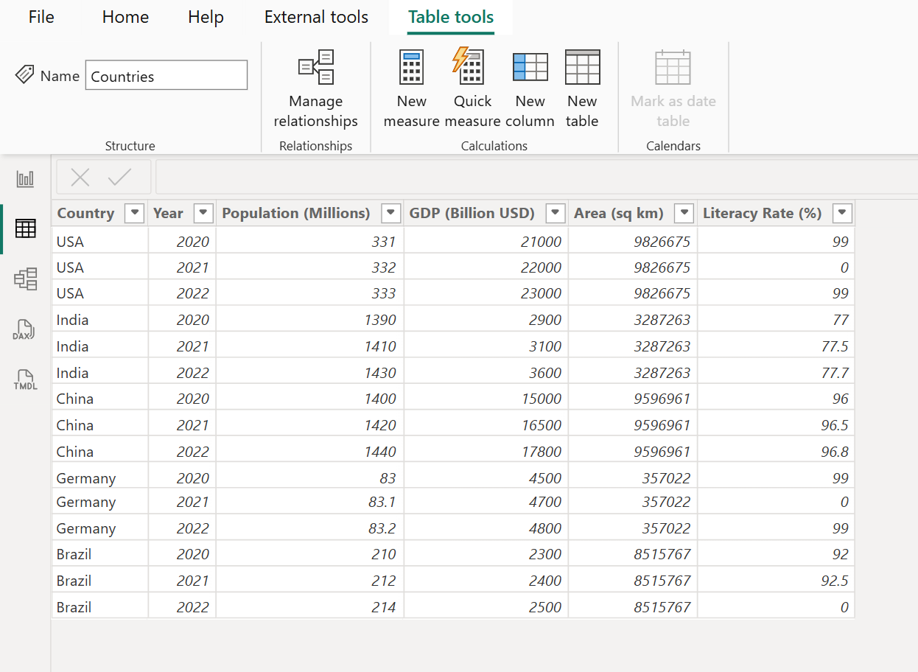Select the Table view sidebar icon

(x=24, y=228)
